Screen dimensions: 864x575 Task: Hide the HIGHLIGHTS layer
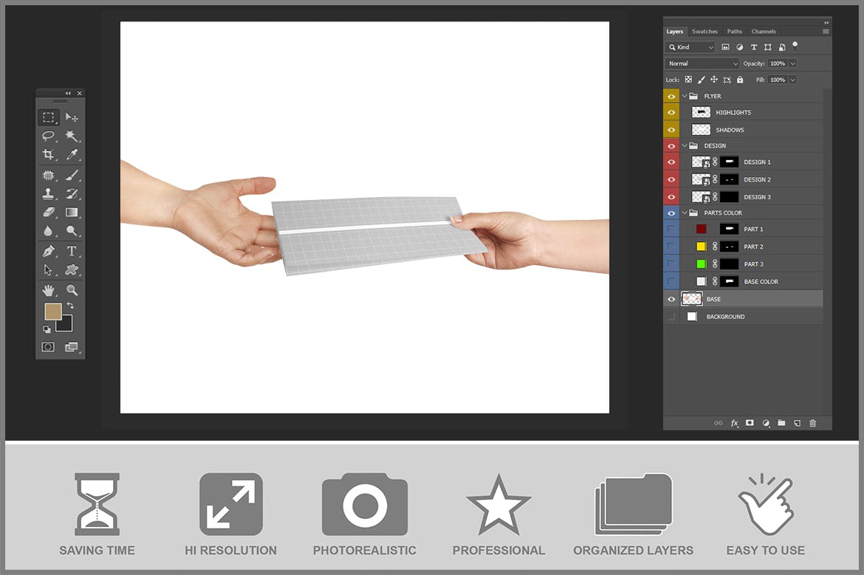(x=671, y=112)
